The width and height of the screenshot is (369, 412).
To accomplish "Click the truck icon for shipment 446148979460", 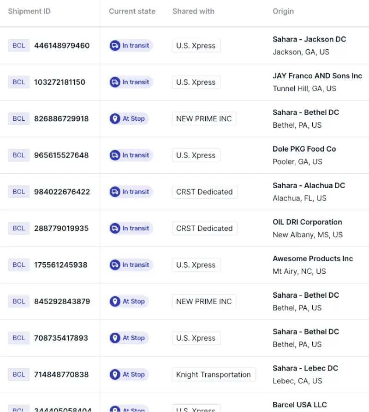I will (115, 46).
